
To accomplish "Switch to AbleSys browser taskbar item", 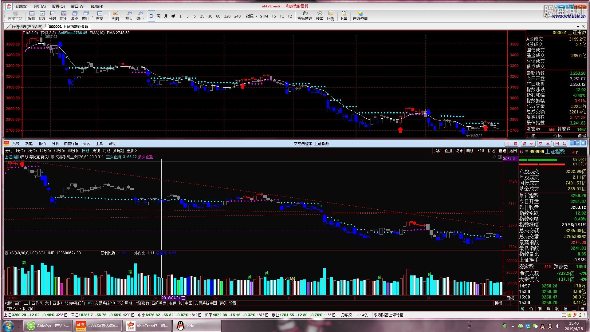I will point(48,326).
